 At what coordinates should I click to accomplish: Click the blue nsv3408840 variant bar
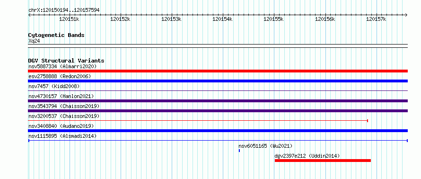[218, 131]
